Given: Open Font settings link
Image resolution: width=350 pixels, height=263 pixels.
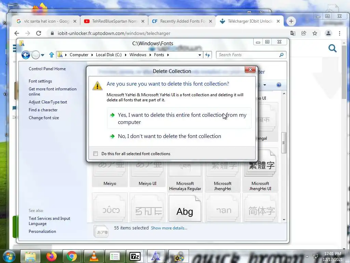Looking at the screenshot, I should [x=40, y=81].
